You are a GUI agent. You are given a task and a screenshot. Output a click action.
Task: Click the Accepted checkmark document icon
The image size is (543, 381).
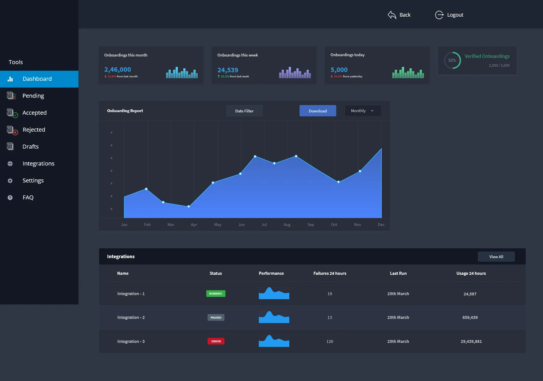12,113
